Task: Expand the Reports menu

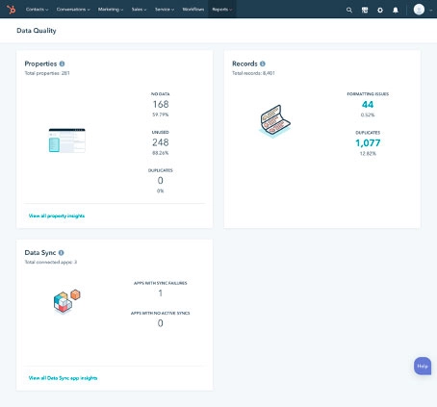Action: [x=222, y=10]
